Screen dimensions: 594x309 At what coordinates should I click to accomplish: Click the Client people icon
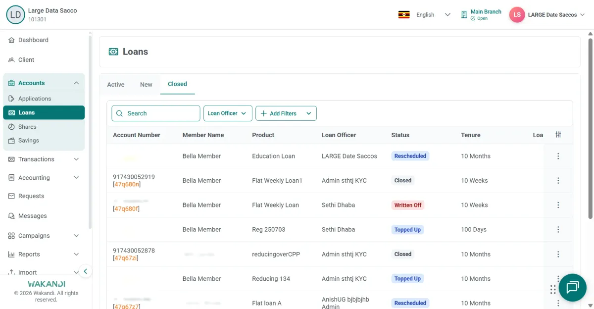[11, 60]
